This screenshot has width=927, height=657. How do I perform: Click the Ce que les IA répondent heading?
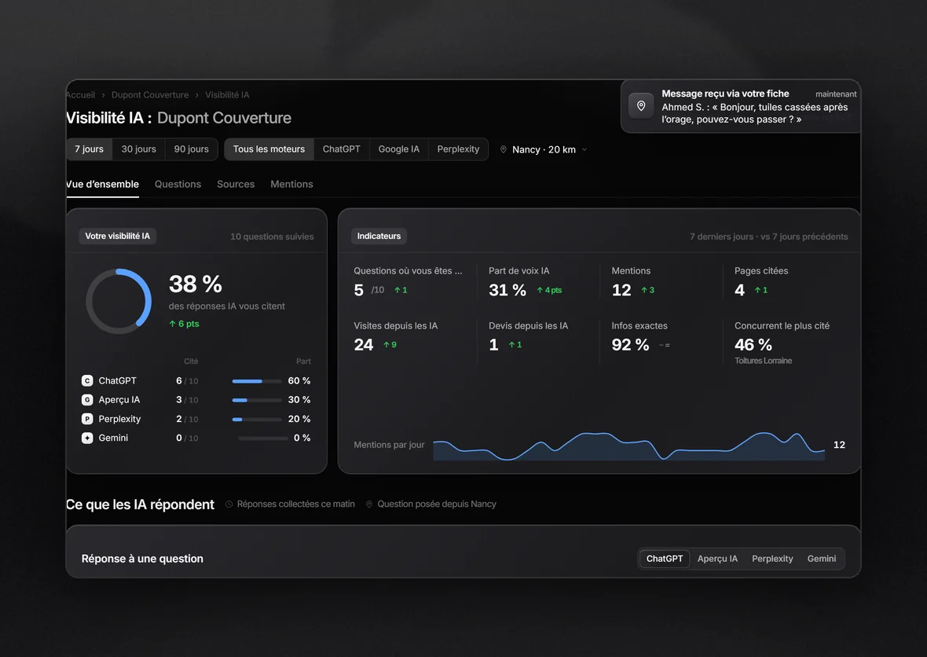[x=140, y=505]
